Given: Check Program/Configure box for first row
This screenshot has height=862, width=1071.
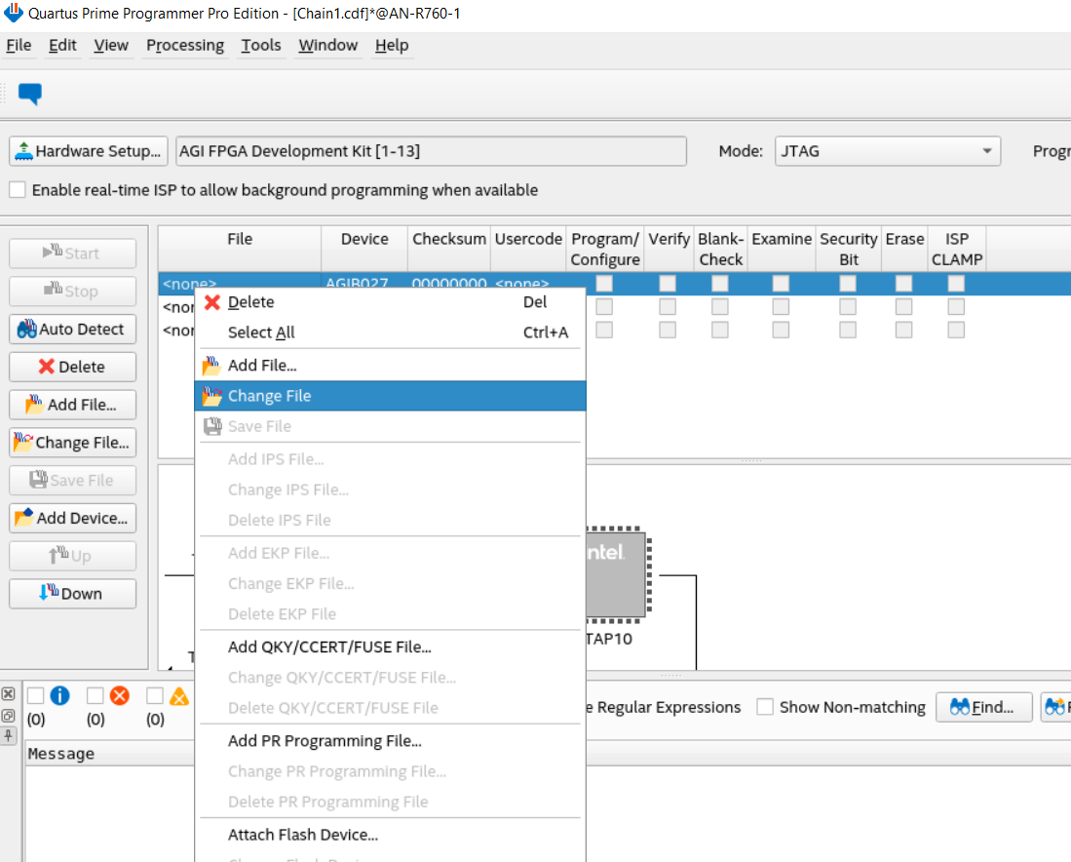Looking at the screenshot, I should coord(604,283).
